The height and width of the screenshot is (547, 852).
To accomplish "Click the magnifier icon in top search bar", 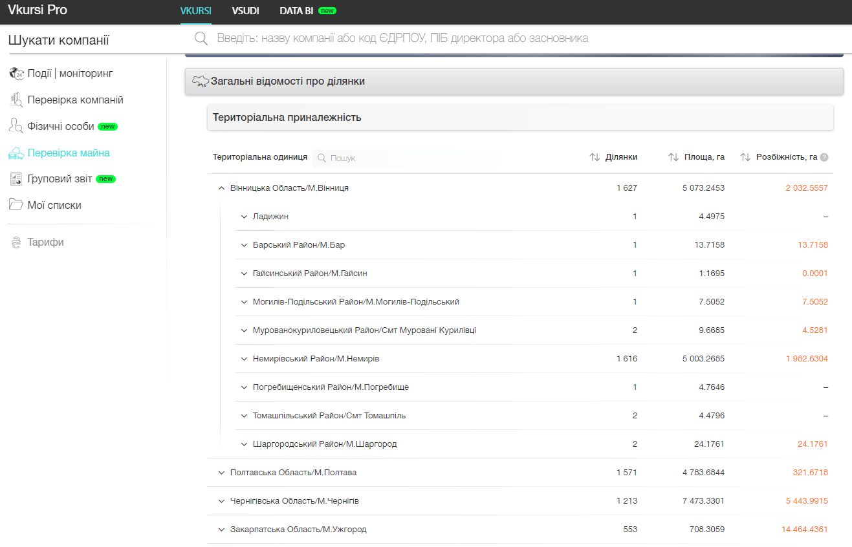I will (x=201, y=39).
